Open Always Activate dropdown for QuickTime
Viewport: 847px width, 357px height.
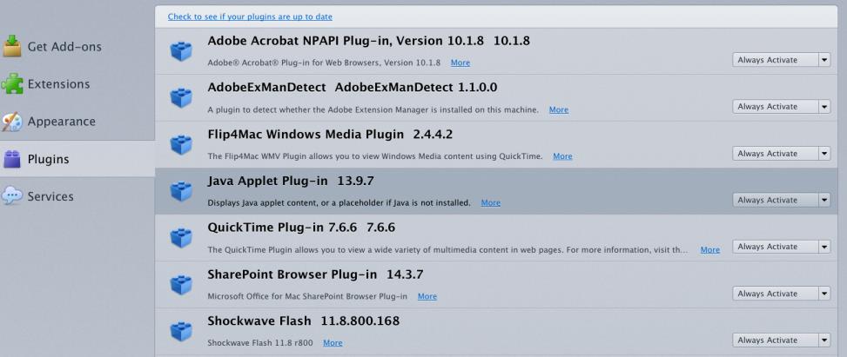781,247
